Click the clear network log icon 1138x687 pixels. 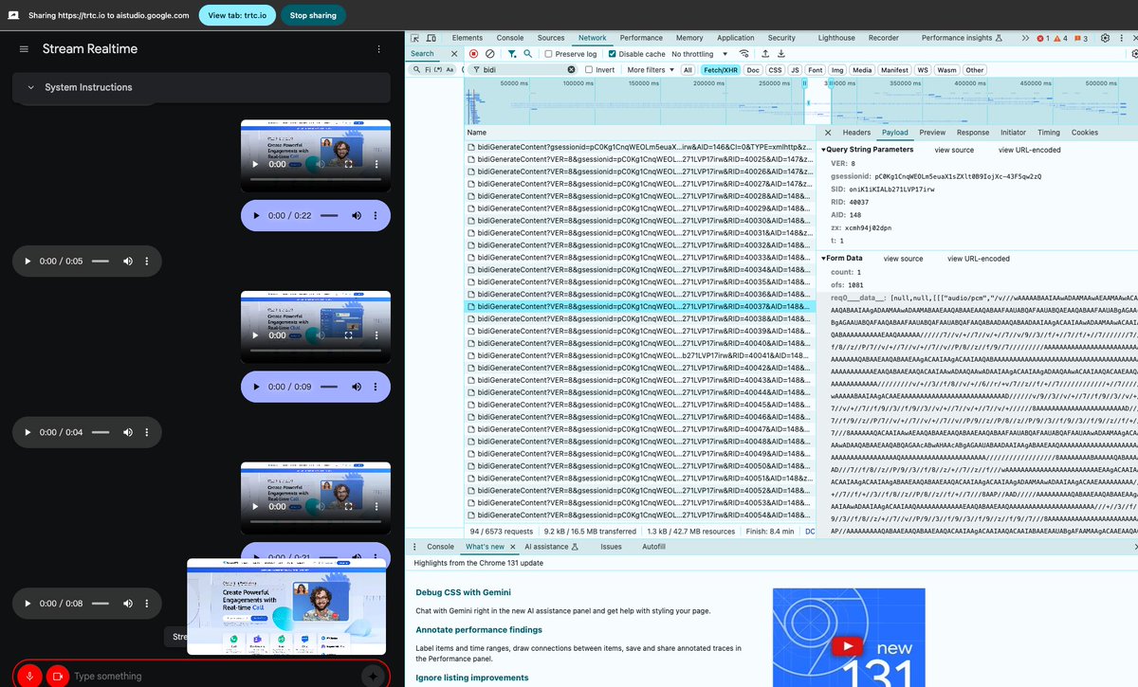coord(489,54)
